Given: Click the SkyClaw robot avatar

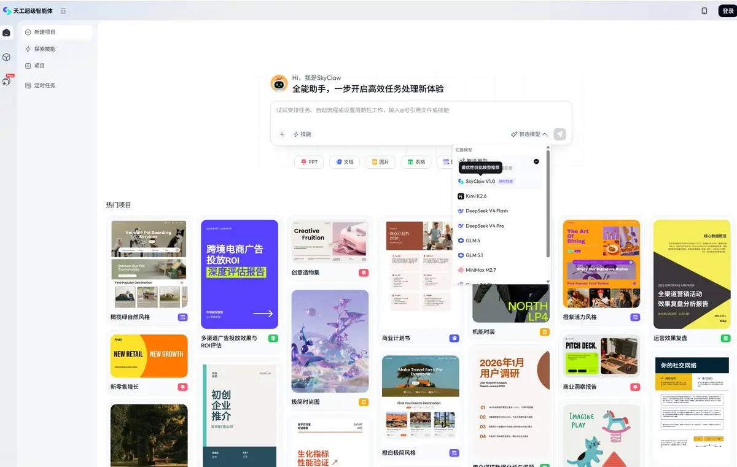Looking at the screenshot, I should click(279, 83).
